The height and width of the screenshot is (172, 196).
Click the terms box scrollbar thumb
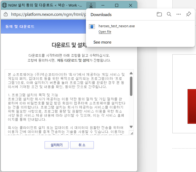pyautogui.click(x=131, y=86)
